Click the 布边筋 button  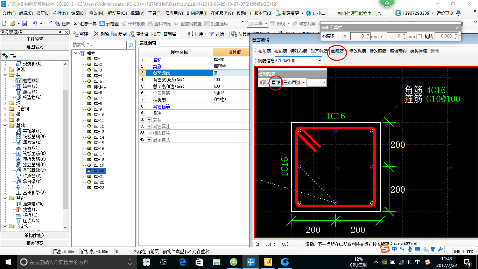pos(281,51)
